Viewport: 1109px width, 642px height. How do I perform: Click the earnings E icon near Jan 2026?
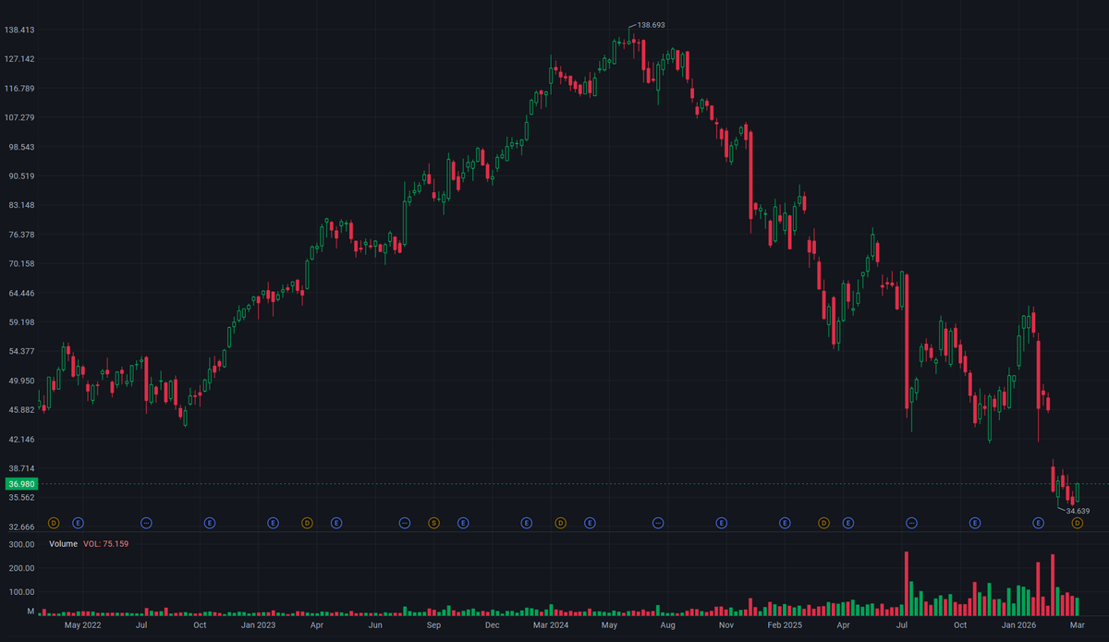(1039, 523)
